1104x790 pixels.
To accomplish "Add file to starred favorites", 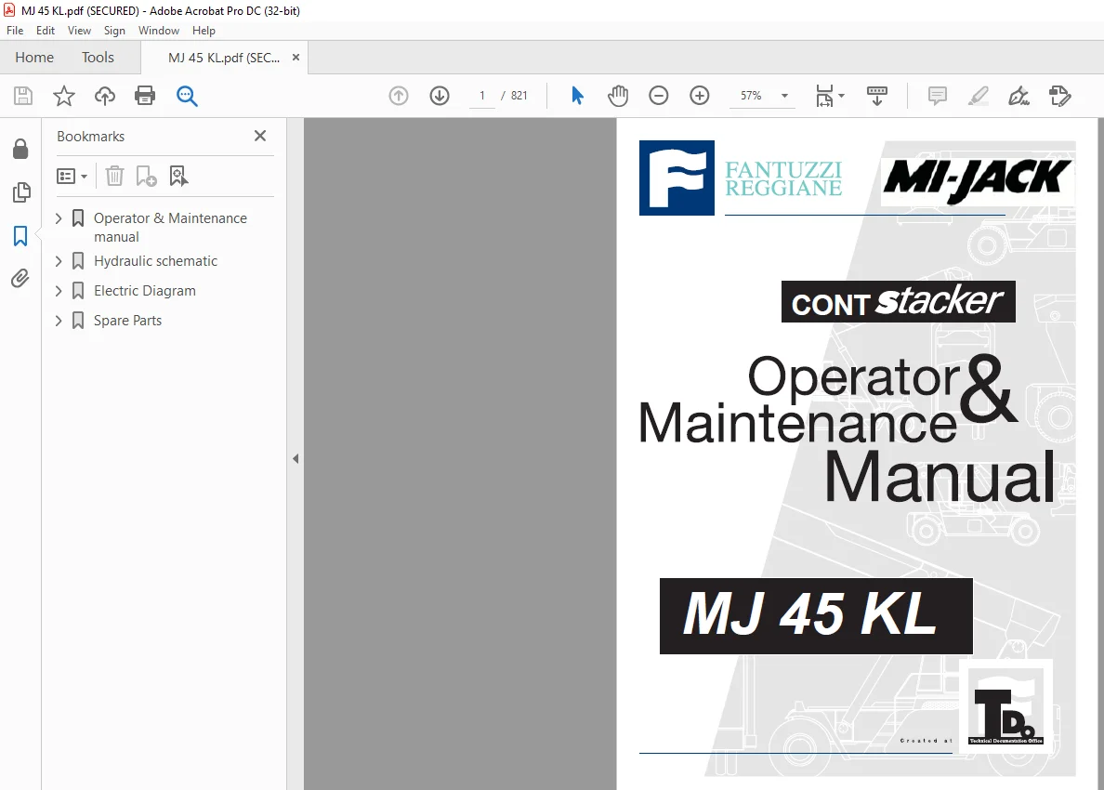I will [64, 96].
